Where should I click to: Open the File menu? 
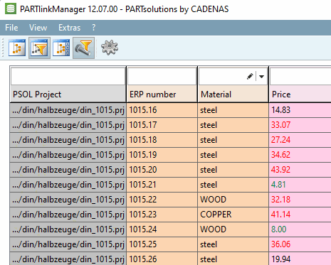[x=11, y=28]
